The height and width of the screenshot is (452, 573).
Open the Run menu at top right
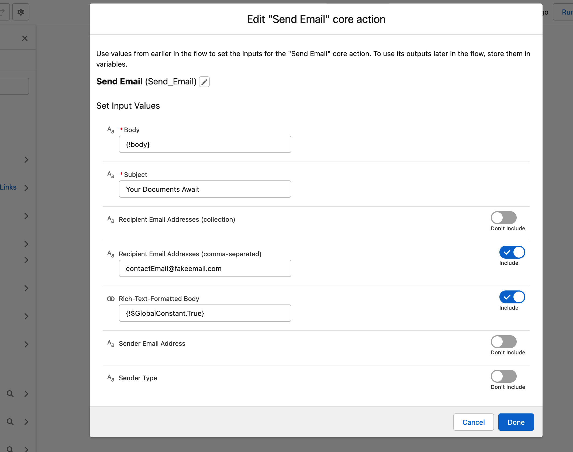pyautogui.click(x=567, y=12)
